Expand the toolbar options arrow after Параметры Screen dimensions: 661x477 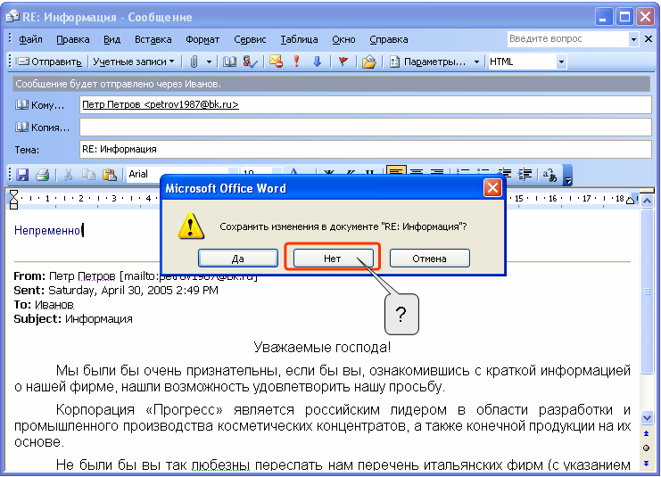coord(476,62)
